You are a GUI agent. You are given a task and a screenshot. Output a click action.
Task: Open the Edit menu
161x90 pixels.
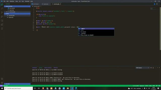7,1
